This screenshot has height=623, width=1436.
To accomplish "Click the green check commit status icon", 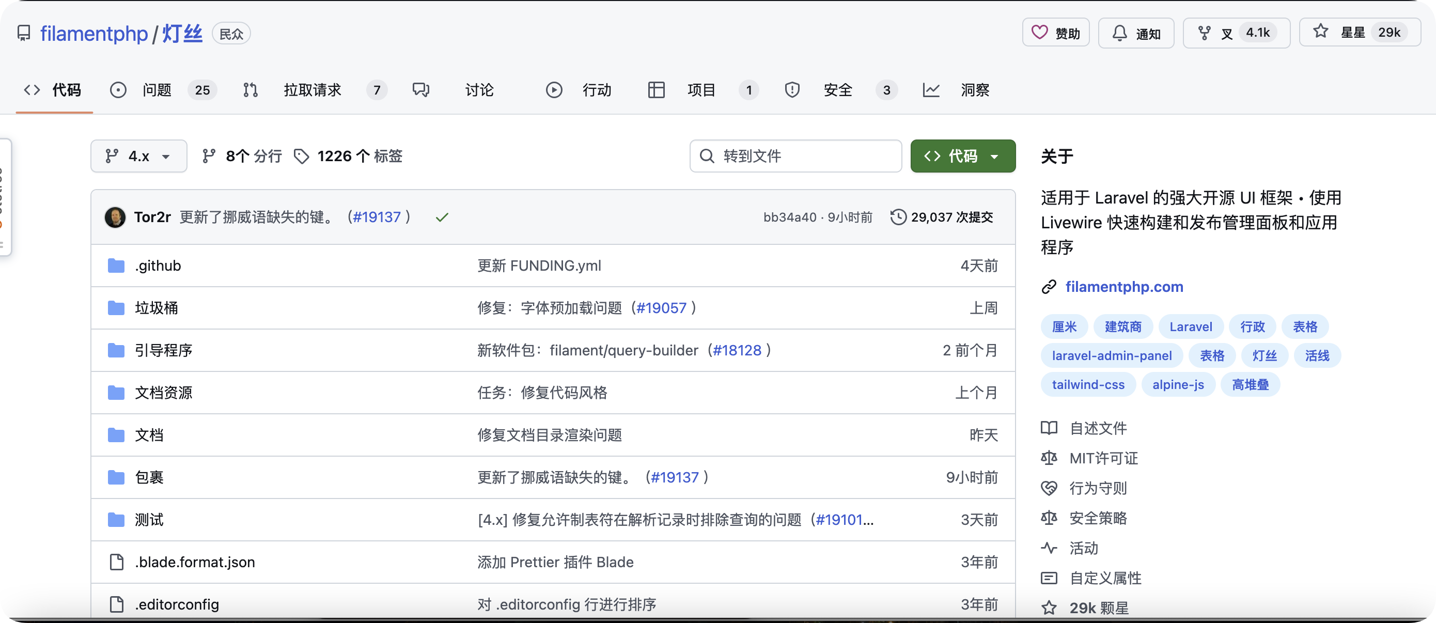I will pyautogui.click(x=442, y=217).
